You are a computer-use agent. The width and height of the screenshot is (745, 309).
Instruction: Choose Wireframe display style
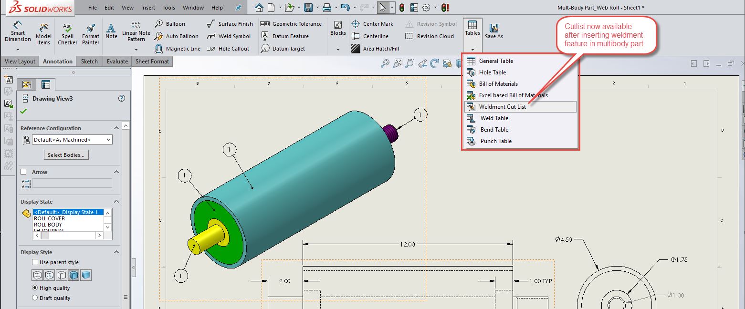click(37, 275)
